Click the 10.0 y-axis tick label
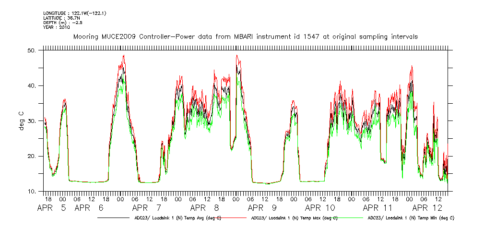 (x=32, y=192)
